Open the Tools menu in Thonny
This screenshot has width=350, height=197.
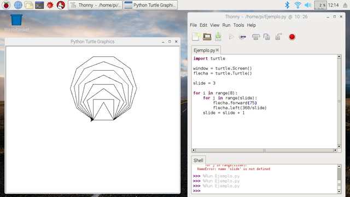[238, 25]
